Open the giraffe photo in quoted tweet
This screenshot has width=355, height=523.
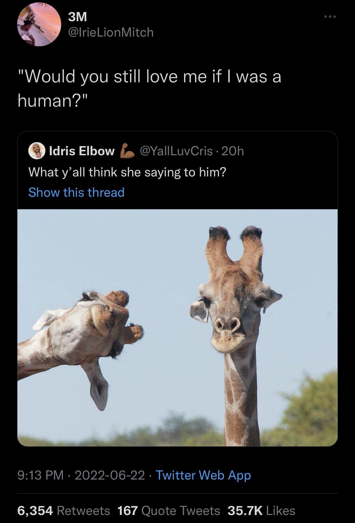tap(177, 327)
